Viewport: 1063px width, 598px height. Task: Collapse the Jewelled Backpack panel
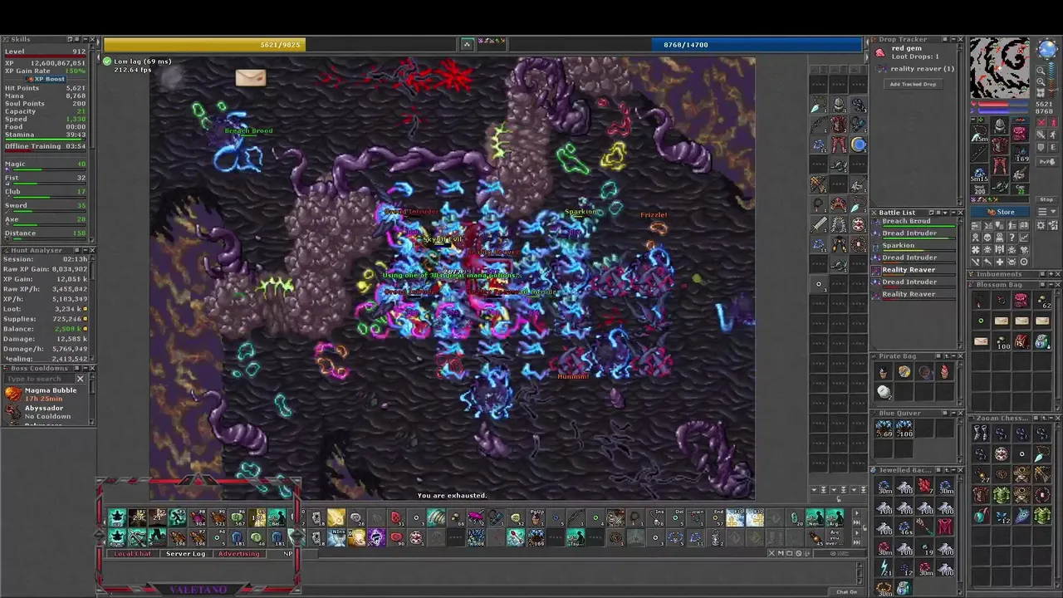click(x=952, y=470)
